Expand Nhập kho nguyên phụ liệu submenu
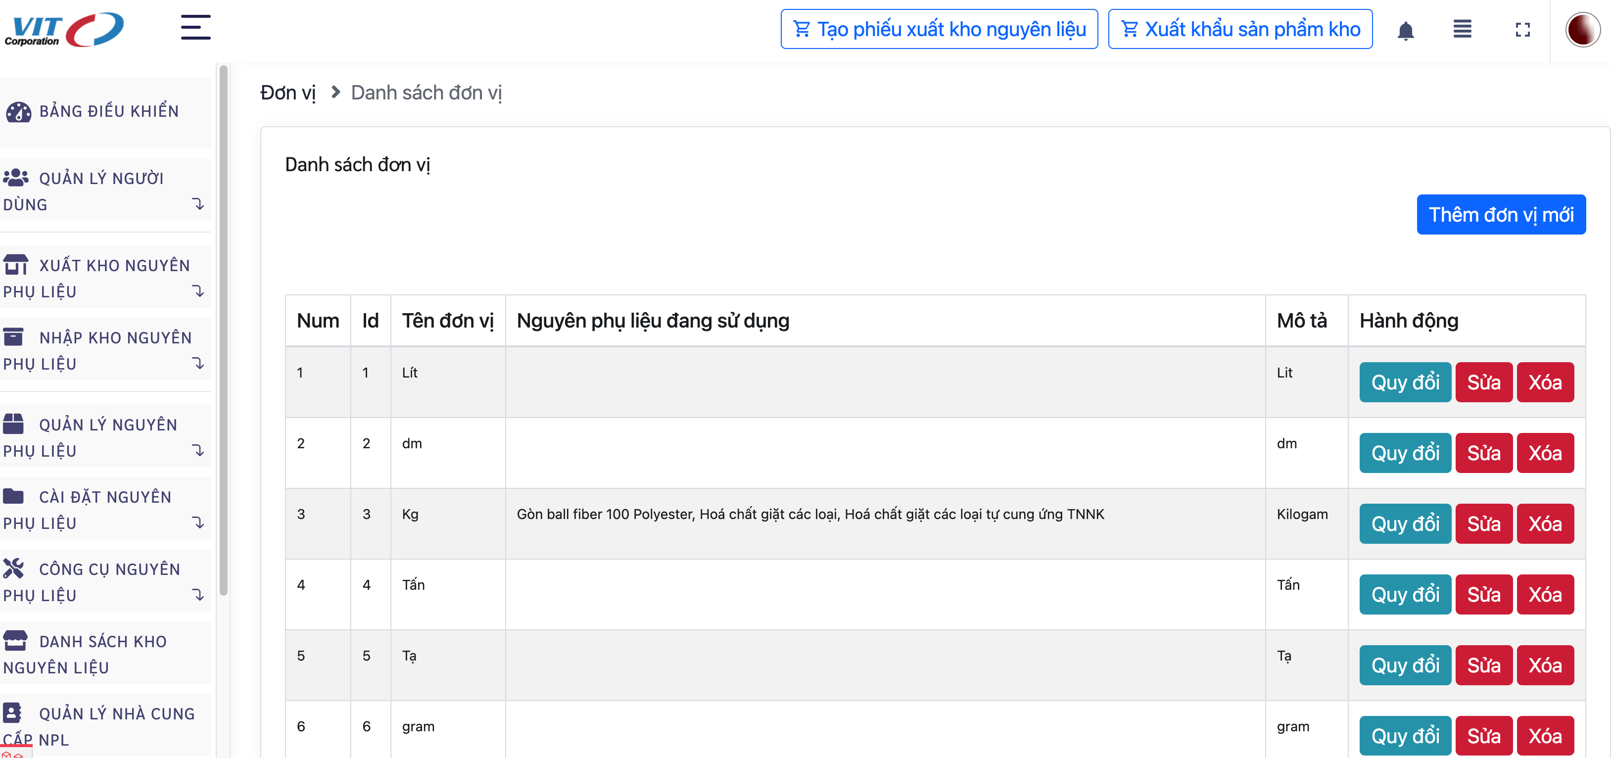 click(x=197, y=363)
